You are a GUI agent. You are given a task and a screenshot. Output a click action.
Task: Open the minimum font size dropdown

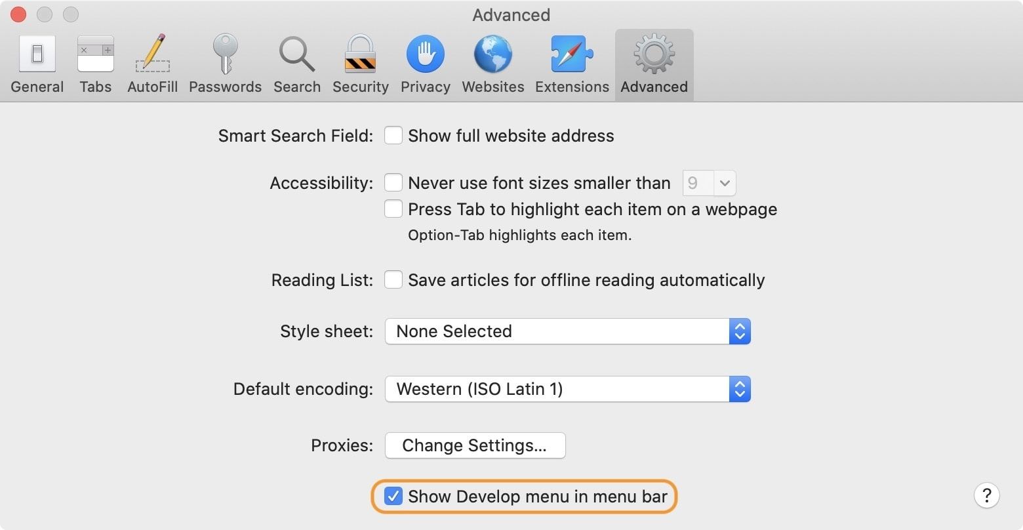pos(710,183)
